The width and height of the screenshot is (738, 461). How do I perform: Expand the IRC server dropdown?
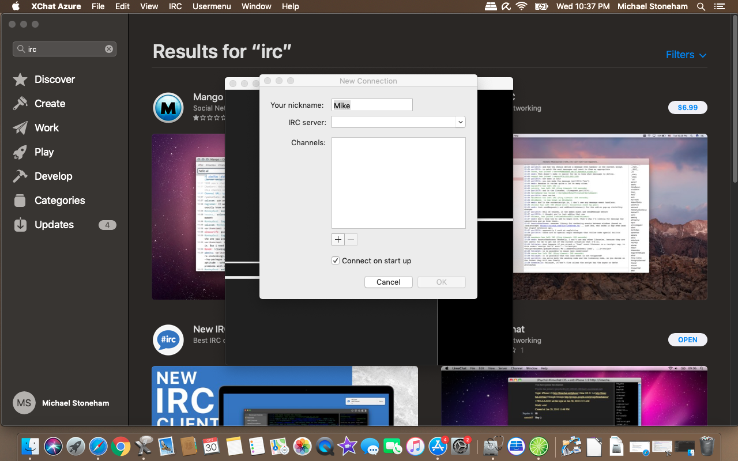pyautogui.click(x=460, y=122)
